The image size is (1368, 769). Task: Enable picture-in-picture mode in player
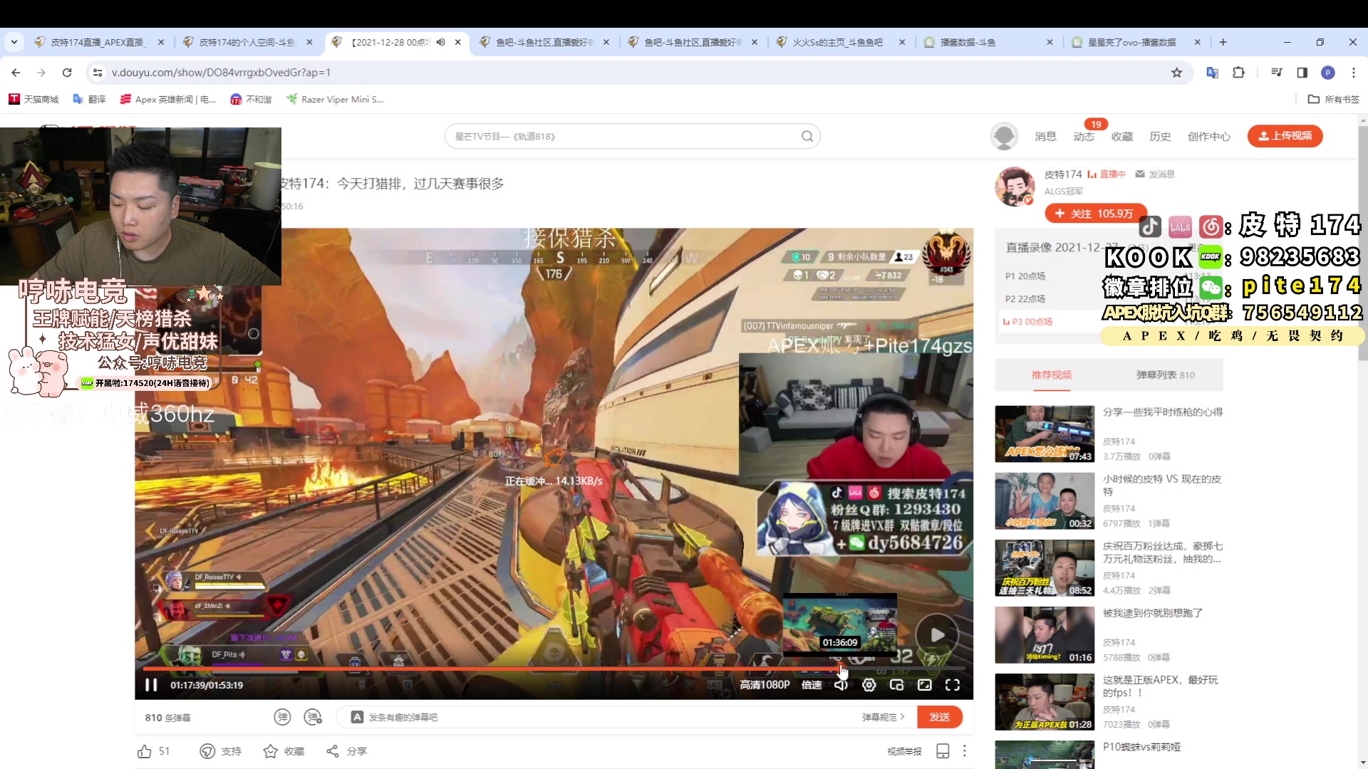coord(897,685)
